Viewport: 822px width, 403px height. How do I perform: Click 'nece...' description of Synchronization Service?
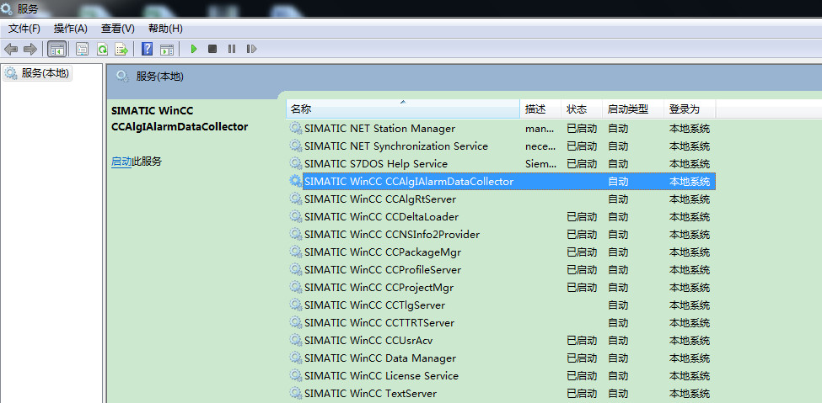[x=540, y=146]
